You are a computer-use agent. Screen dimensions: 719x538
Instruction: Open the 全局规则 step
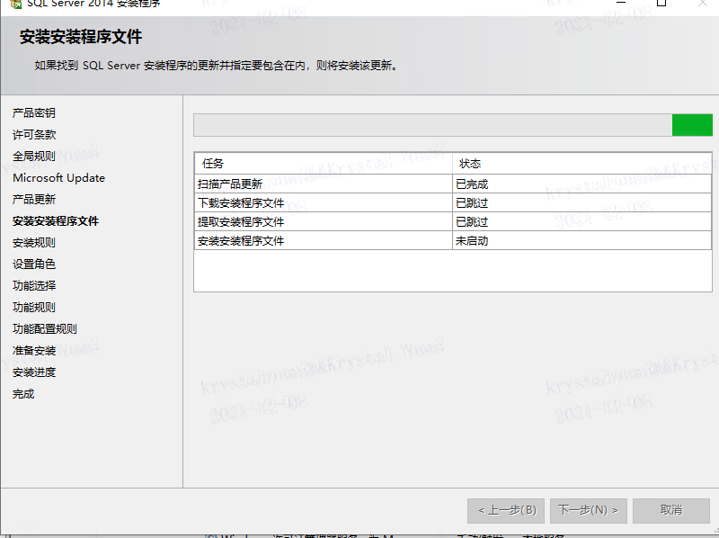point(34,156)
